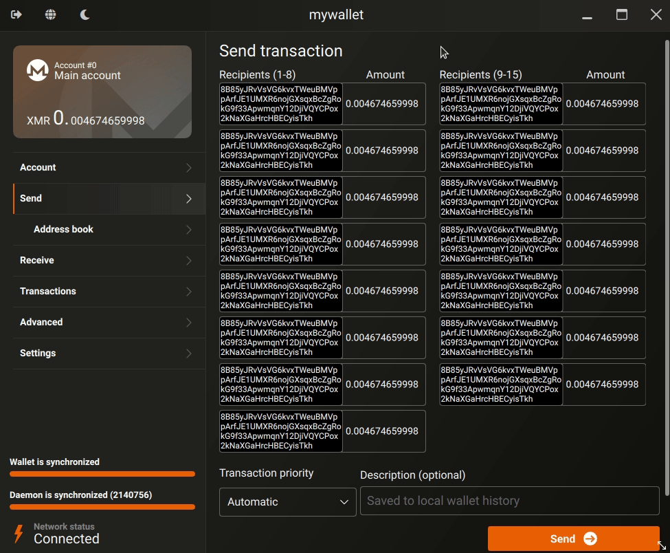Image resolution: width=670 pixels, height=553 pixels.
Task: Click the chevron next to Settings
Action: point(189,354)
